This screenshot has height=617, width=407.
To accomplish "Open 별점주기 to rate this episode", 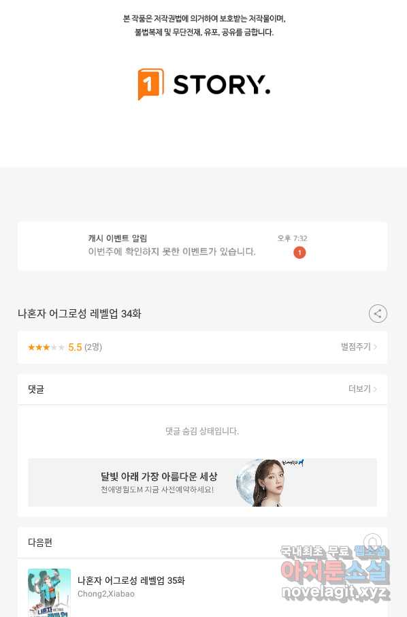I will [x=359, y=347].
